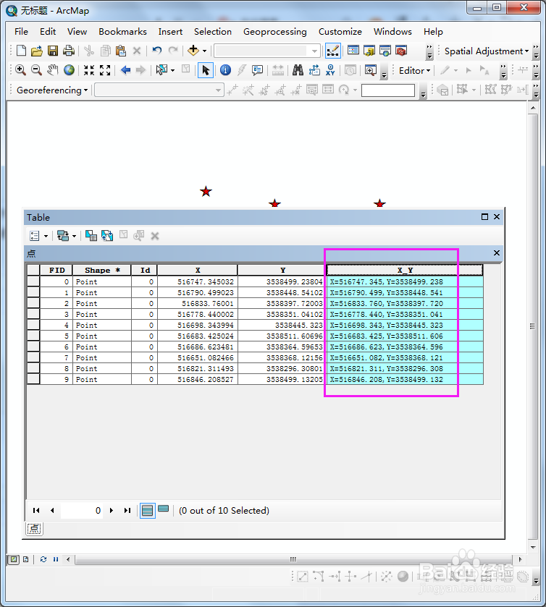Open a map document with the folder icon
This screenshot has width=546, height=607.
click(x=37, y=51)
